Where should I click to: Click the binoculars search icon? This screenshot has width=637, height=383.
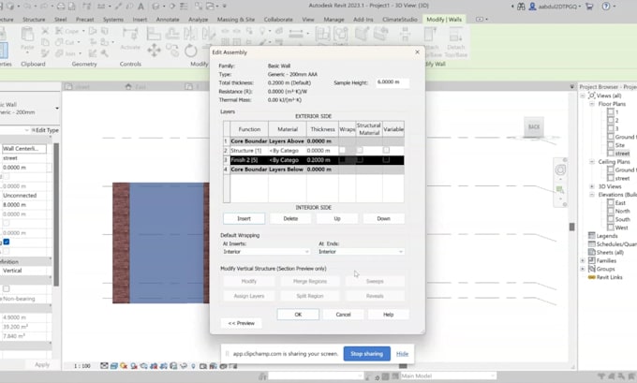click(x=521, y=7)
